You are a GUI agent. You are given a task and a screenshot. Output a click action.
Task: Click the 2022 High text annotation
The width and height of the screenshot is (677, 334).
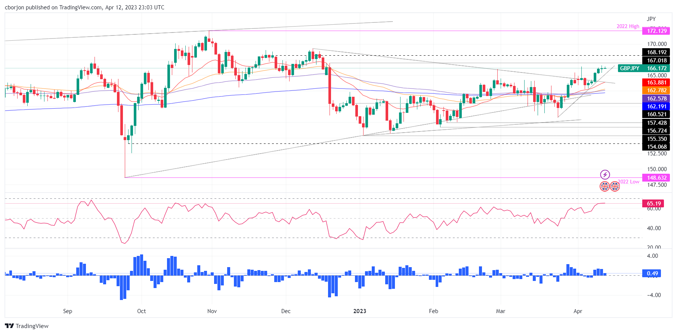pyautogui.click(x=628, y=26)
